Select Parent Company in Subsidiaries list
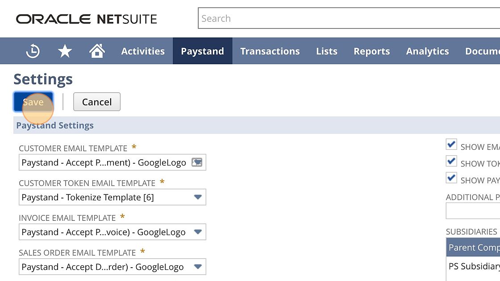This screenshot has width=500, height=281. click(x=473, y=248)
